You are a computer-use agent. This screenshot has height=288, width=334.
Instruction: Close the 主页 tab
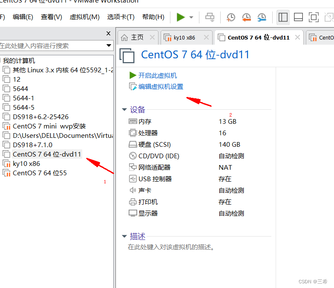[x=152, y=37]
